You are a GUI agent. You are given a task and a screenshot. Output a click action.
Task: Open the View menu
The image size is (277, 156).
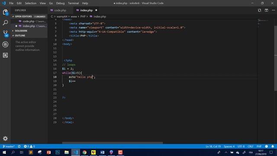point(42,3)
